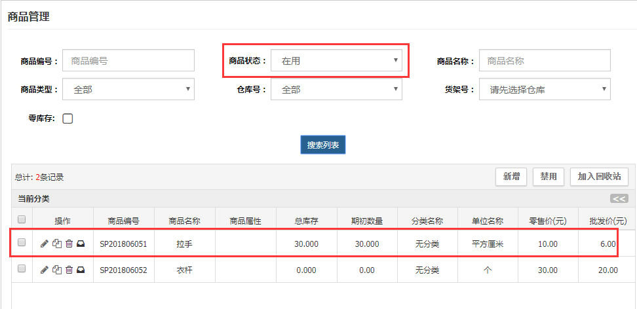Open the 商品状态 dropdown showing 在用
This screenshot has height=309, width=637.
point(337,61)
